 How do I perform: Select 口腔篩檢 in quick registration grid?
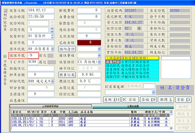coord(128,77)
